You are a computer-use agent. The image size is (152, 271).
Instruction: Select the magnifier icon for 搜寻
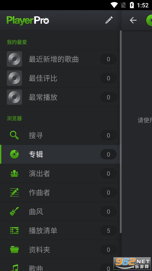[x=14, y=135]
